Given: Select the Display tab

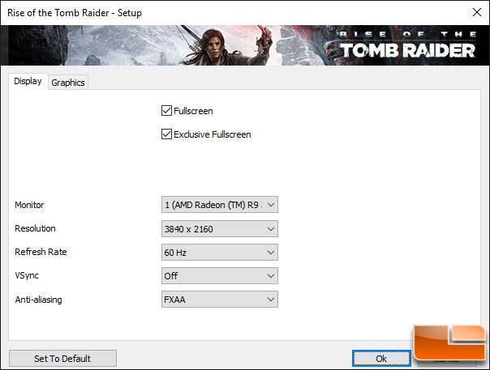Looking at the screenshot, I should 28,81.
